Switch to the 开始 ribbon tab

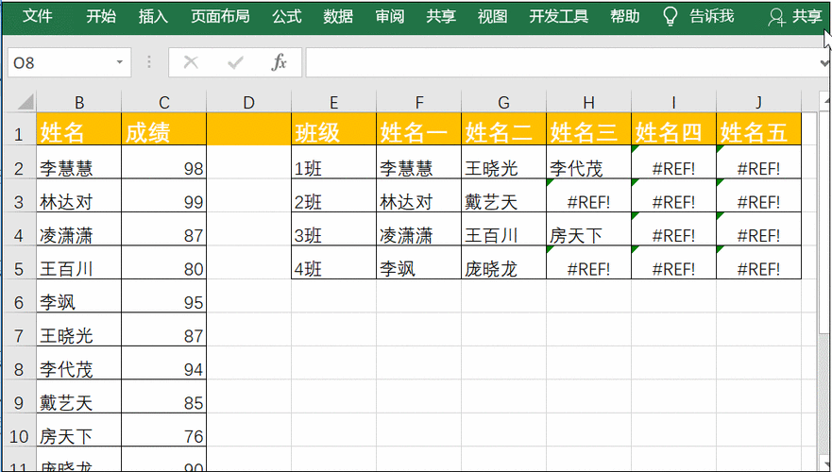pyautogui.click(x=101, y=16)
